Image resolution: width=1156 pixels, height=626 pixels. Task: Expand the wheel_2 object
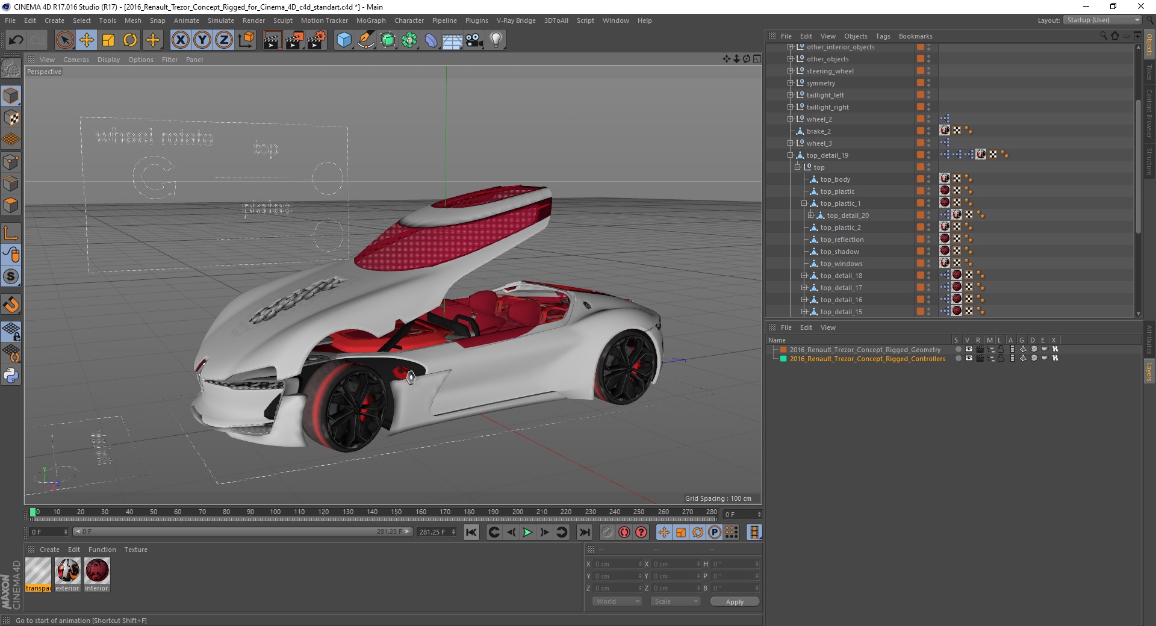[x=791, y=119]
